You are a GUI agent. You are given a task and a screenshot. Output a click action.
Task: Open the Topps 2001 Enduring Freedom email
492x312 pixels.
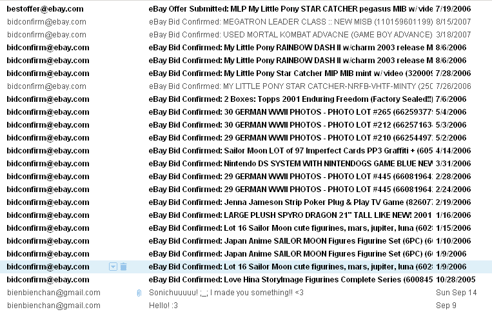[x=291, y=99]
